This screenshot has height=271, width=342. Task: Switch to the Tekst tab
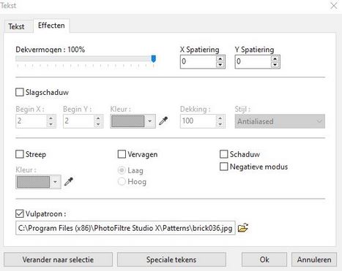pyautogui.click(x=16, y=26)
